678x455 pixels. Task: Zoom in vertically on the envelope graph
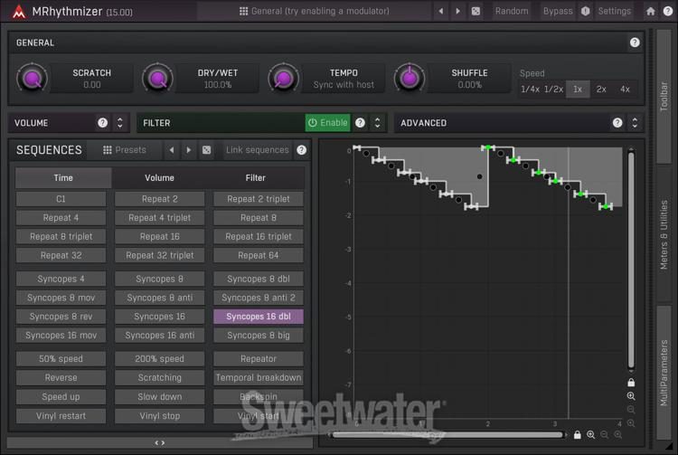pos(631,396)
